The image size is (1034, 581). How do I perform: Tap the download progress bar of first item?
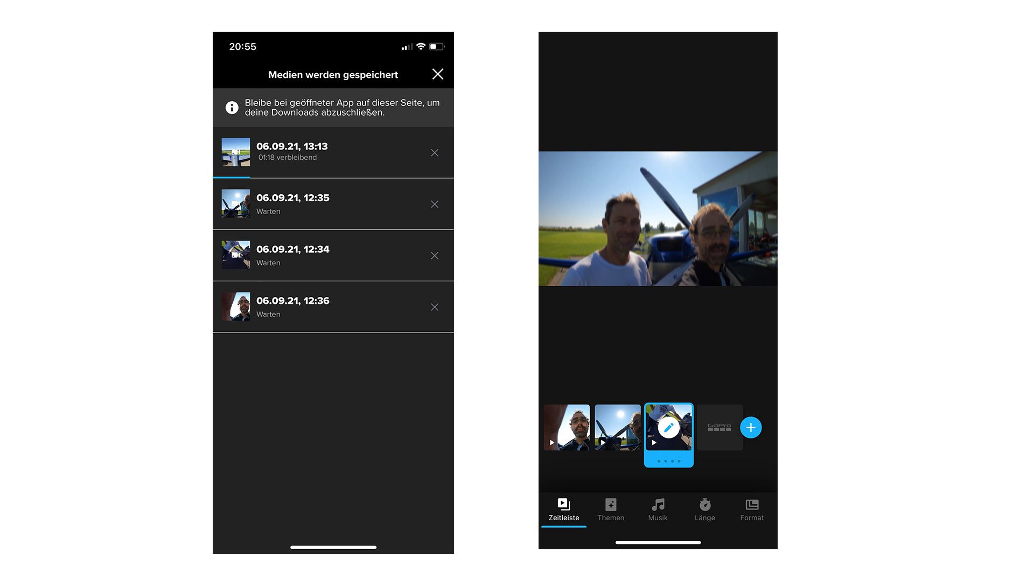coord(232,177)
